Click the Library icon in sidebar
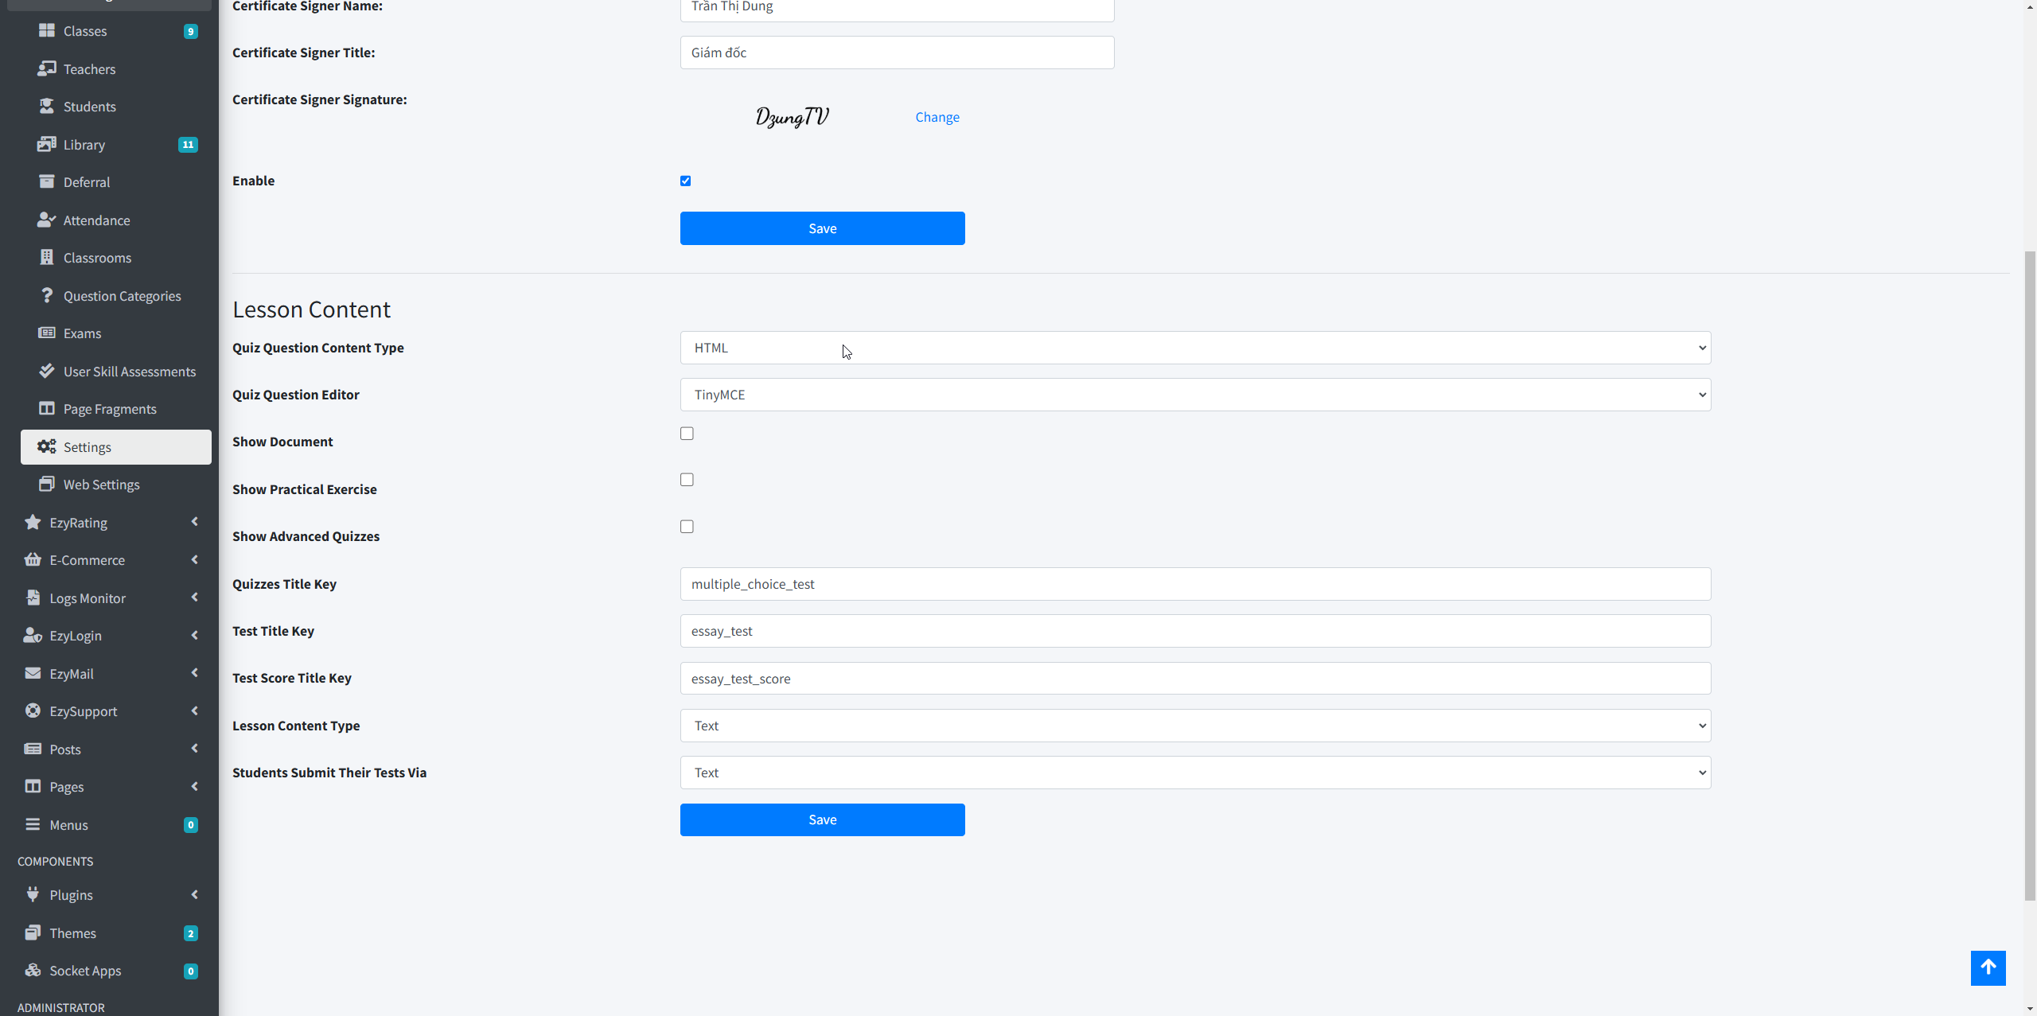Viewport: 2037px width, 1016px height. click(47, 144)
